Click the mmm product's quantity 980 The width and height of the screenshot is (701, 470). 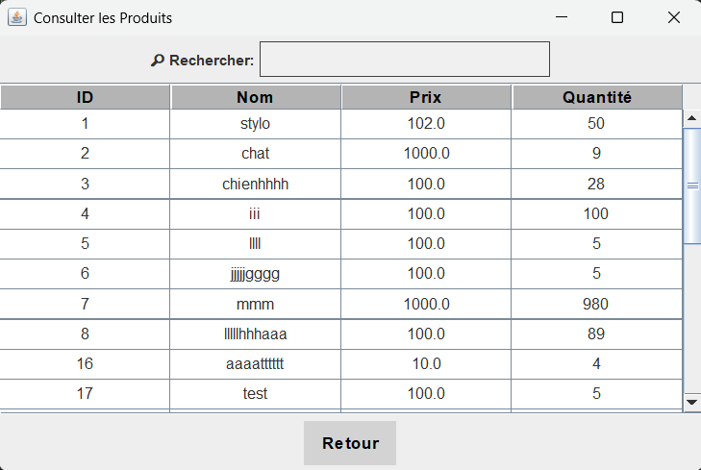pyautogui.click(x=596, y=304)
